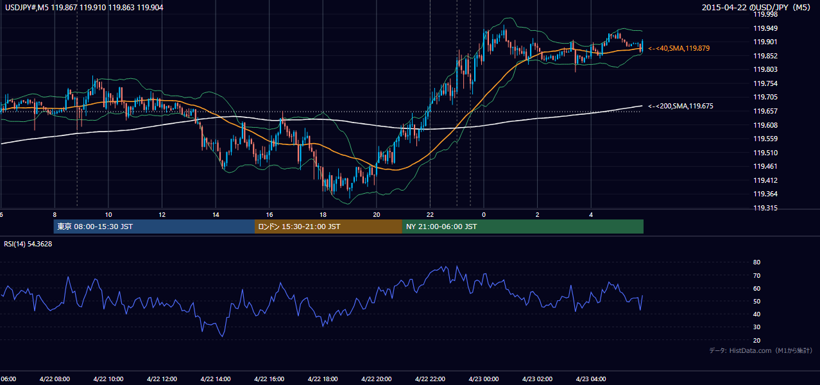
Task: Click hour mark 22 under price chart
Action: (430, 214)
